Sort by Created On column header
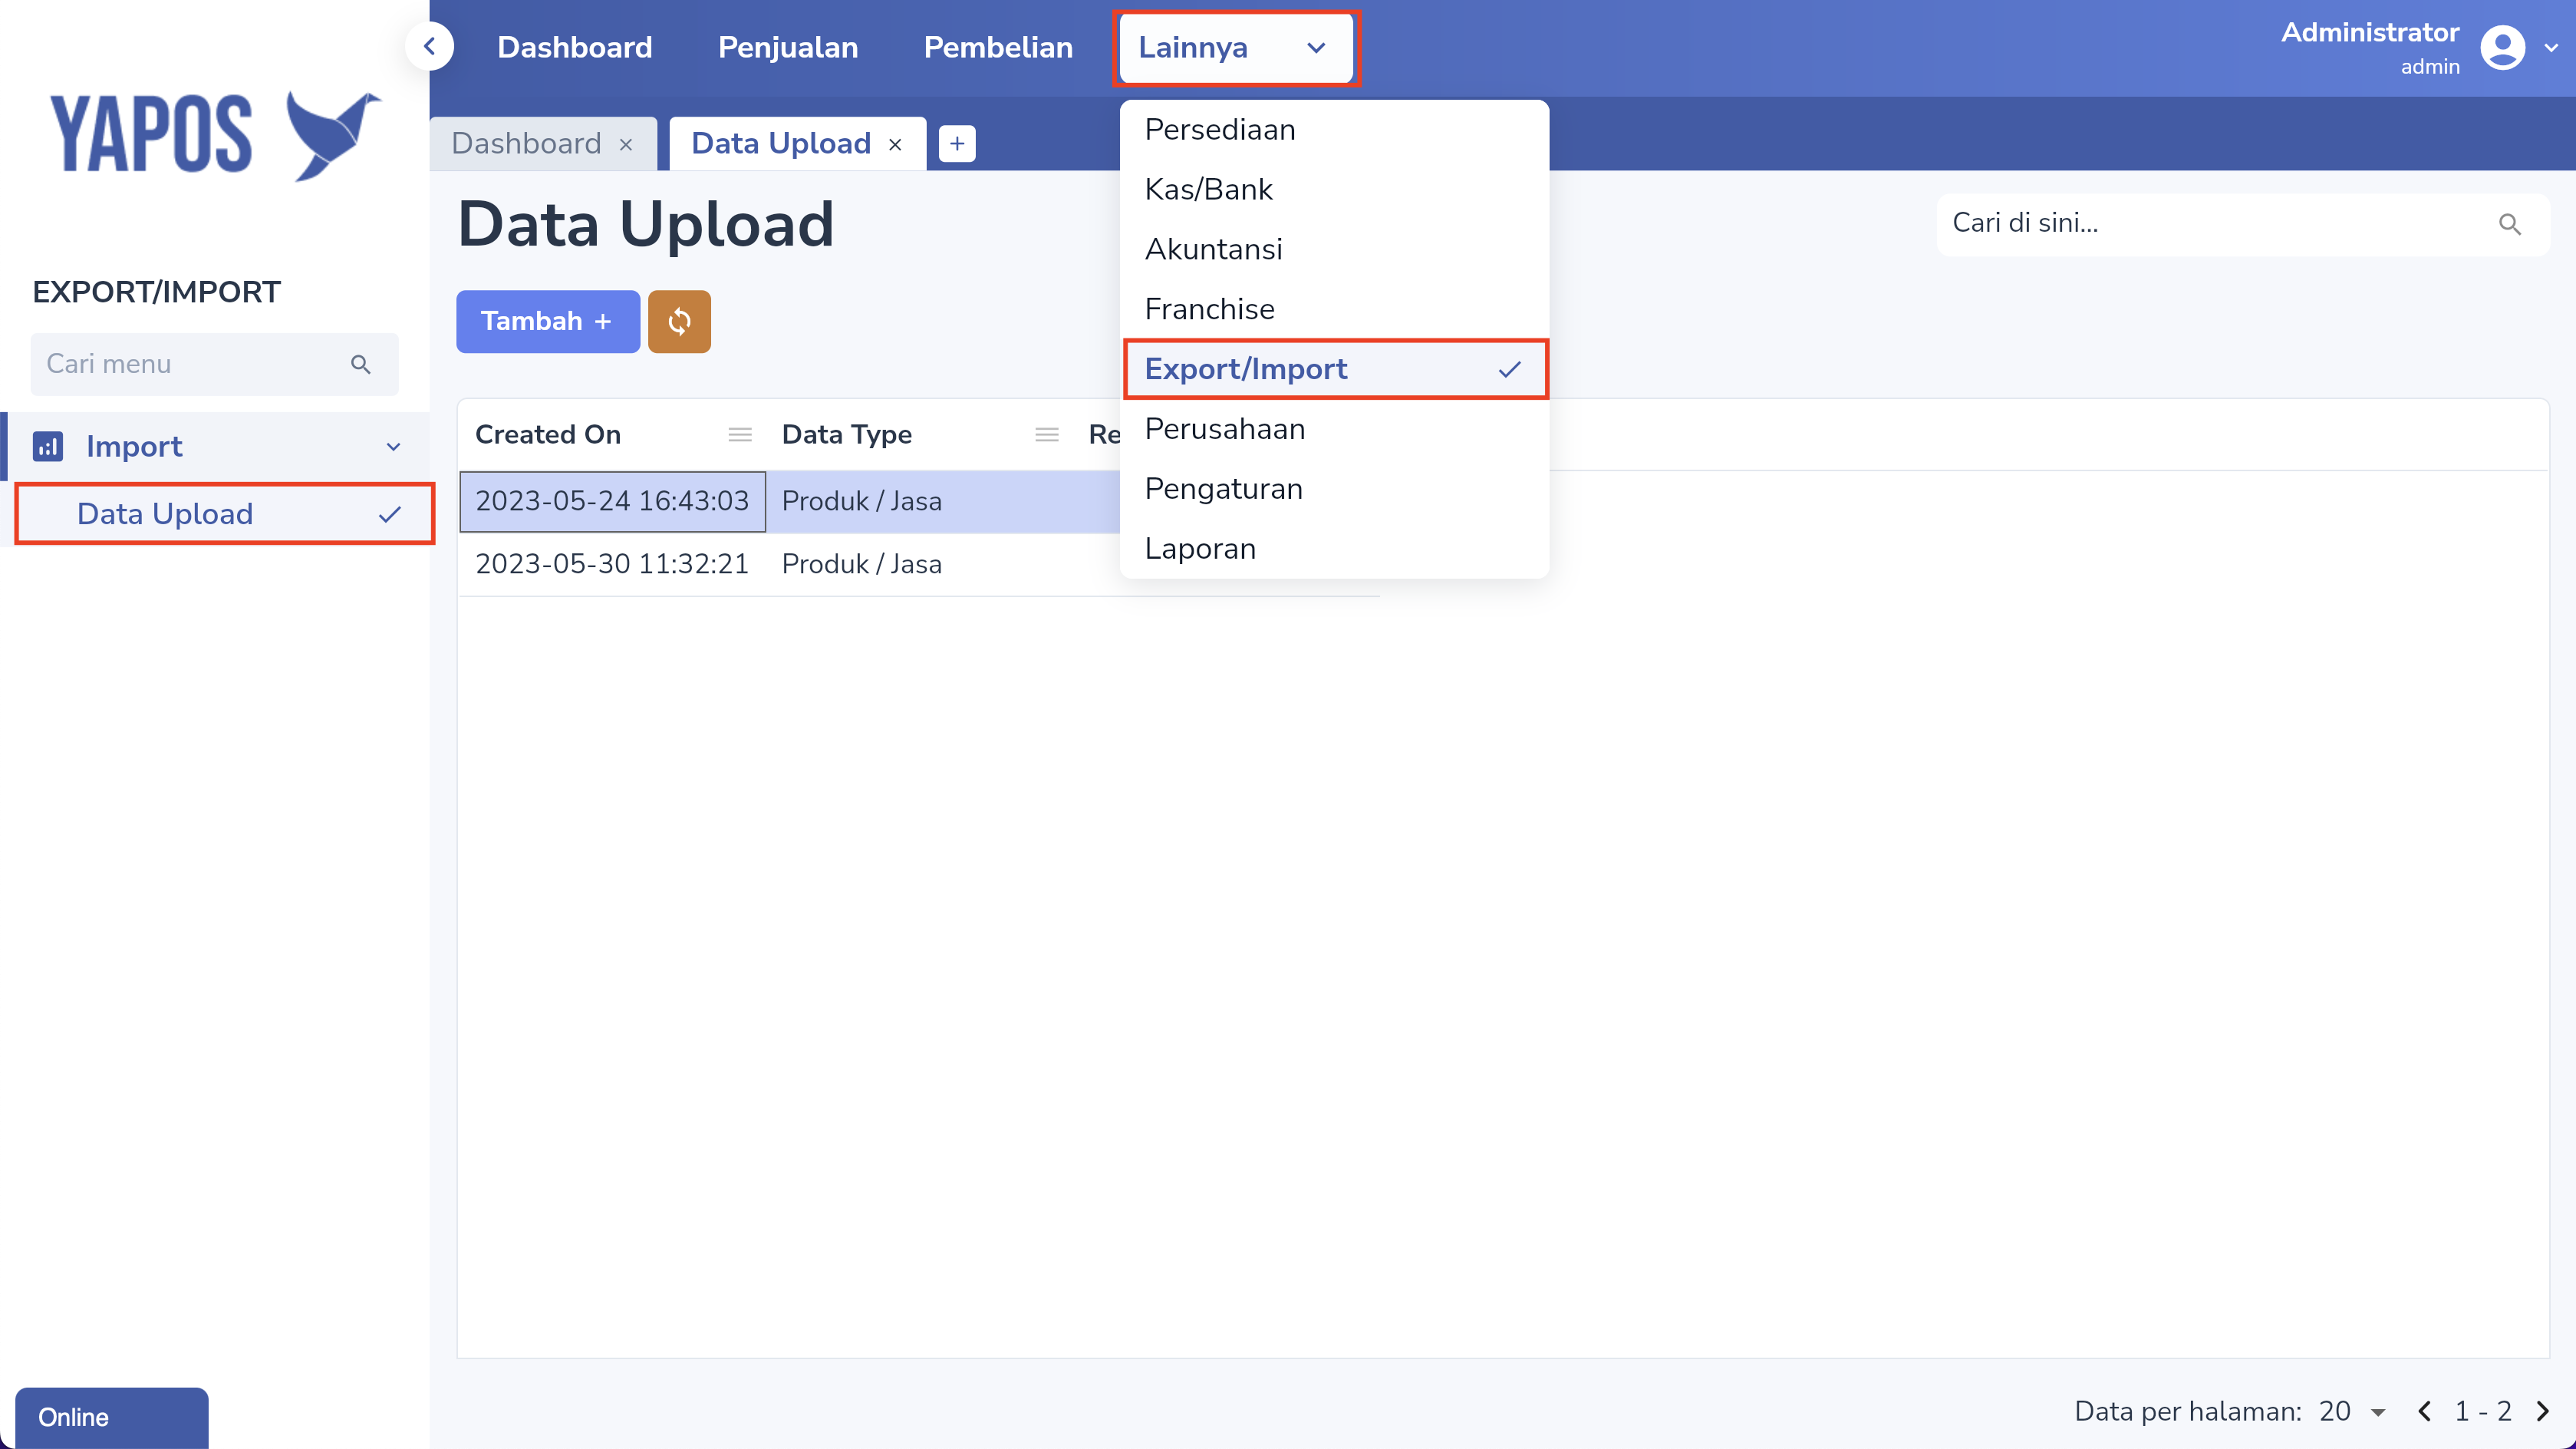Viewport: 2576px width, 1449px height. (548, 434)
